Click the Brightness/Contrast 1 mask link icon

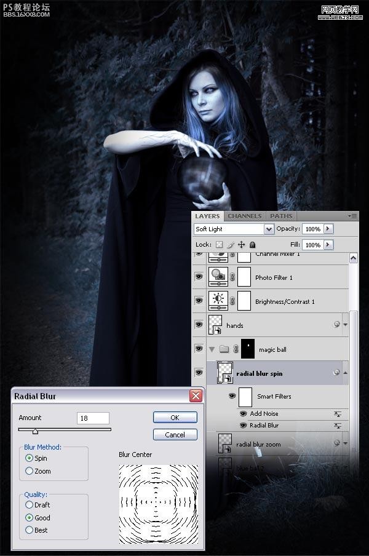(232, 301)
